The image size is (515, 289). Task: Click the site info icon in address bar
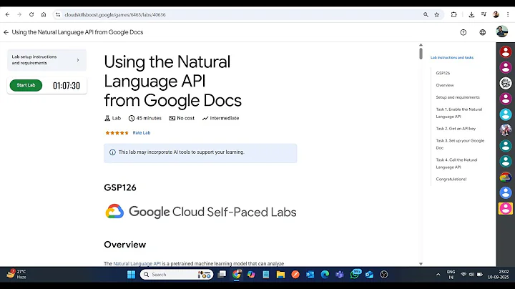point(58,14)
